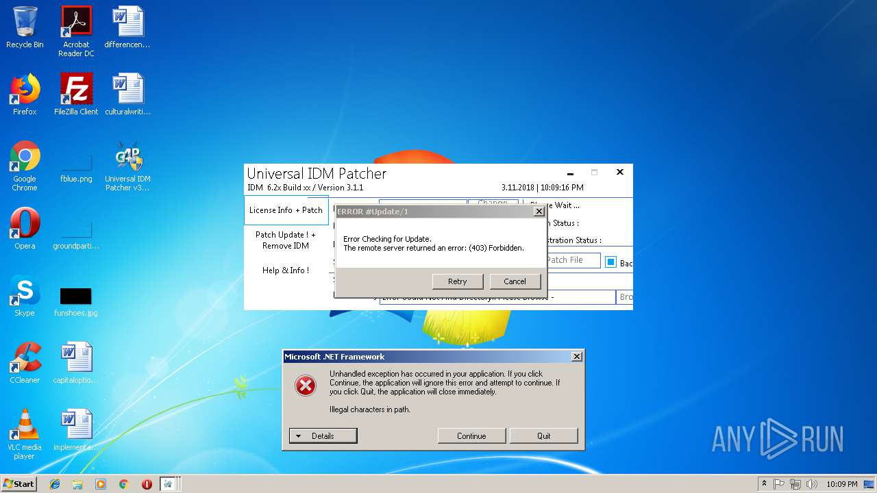This screenshot has width=877, height=493.
Task: Close the ERROR #Update/1 dialog
Action: (539, 212)
